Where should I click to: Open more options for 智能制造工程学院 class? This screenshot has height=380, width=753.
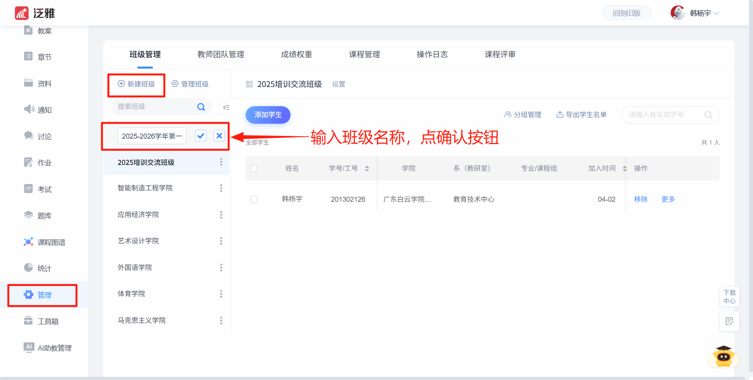(221, 188)
